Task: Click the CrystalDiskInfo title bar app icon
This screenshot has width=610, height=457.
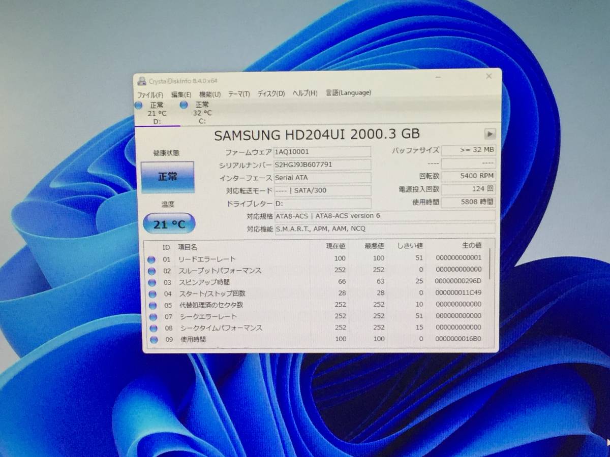Action: (x=142, y=81)
